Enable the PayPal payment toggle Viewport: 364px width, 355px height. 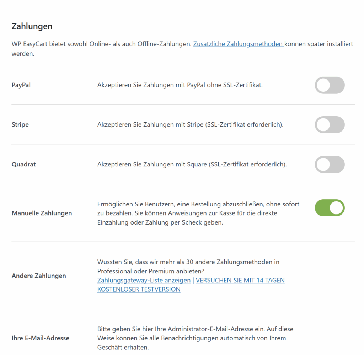(330, 85)
